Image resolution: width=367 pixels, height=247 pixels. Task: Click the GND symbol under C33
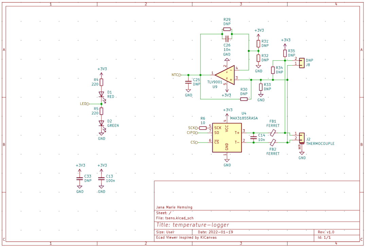tap(80, 189)
